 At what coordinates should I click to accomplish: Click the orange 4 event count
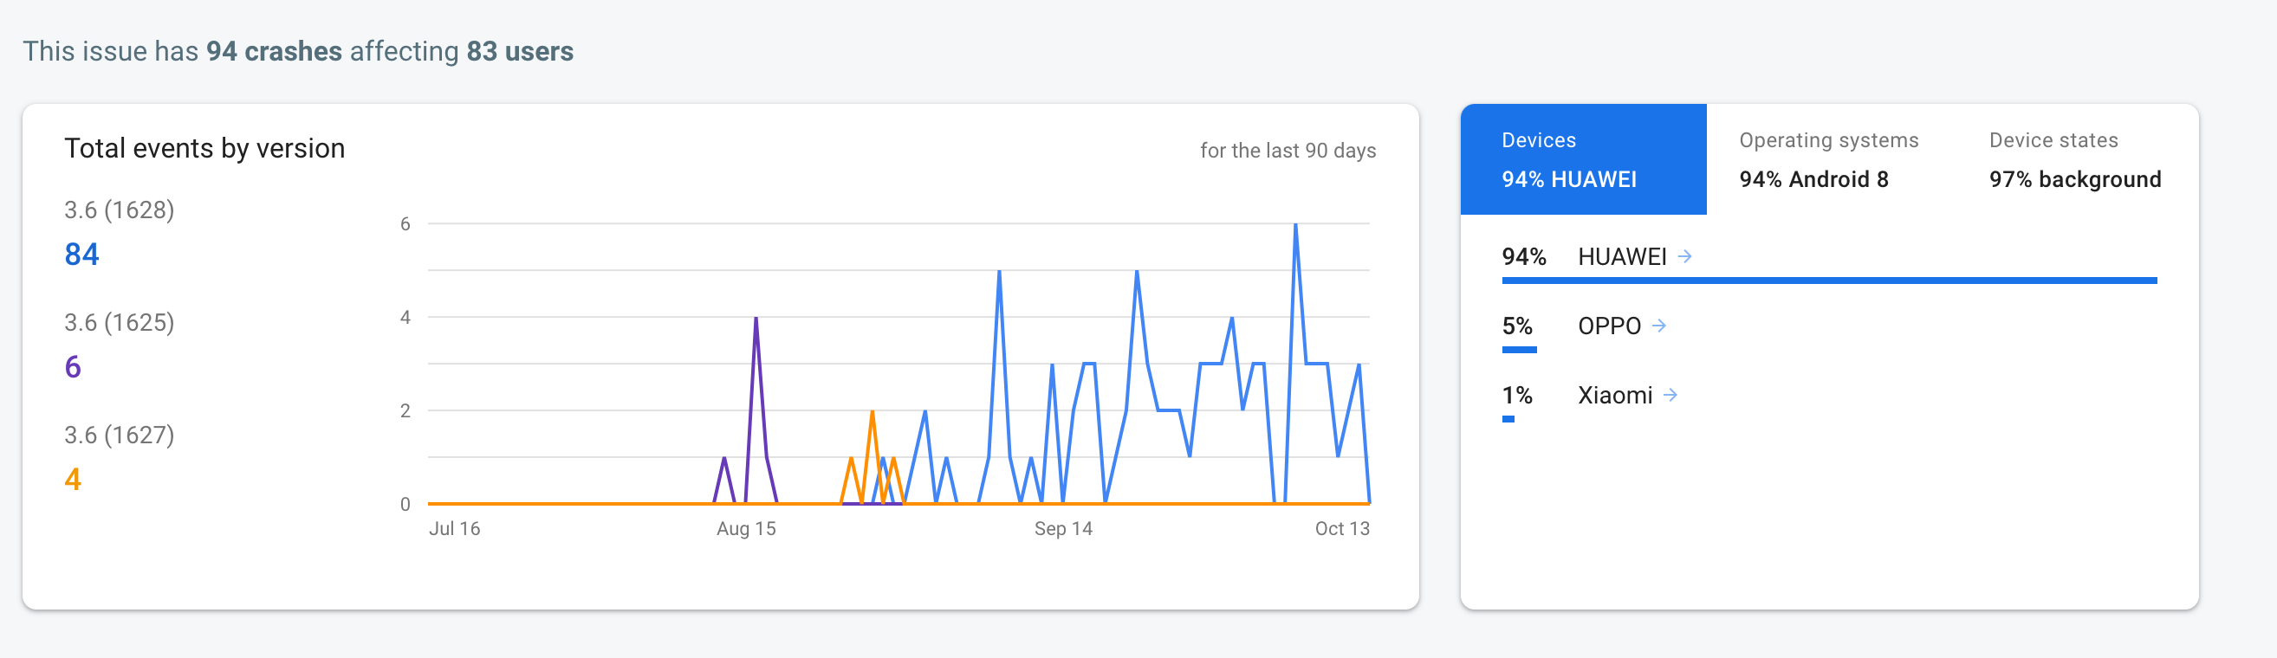[73, 479]
